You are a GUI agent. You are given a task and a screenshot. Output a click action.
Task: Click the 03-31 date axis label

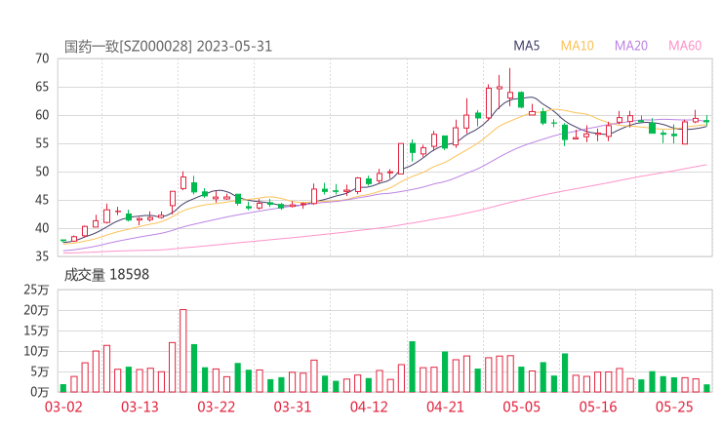(x=293, y=407)
